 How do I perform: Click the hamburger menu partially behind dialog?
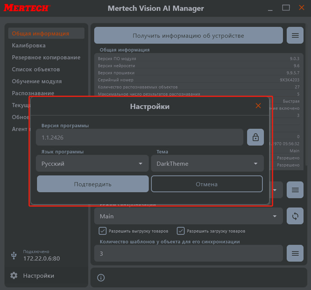click(x=295, y=190)
